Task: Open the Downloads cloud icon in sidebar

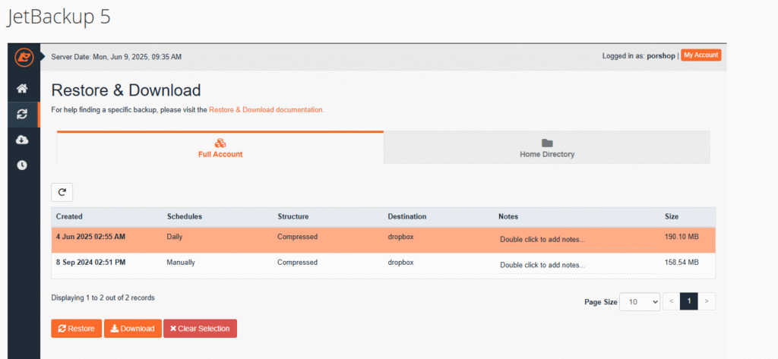Action: 22,140
